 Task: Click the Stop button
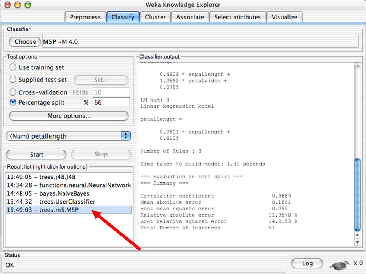point(101,155)
